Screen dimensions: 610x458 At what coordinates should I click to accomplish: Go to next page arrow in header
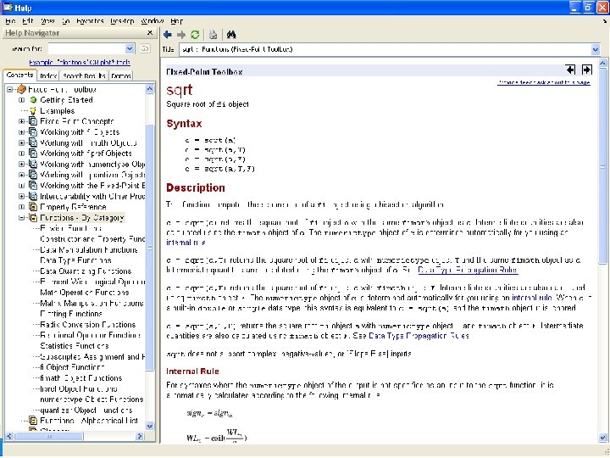click(x=586, y=70)
